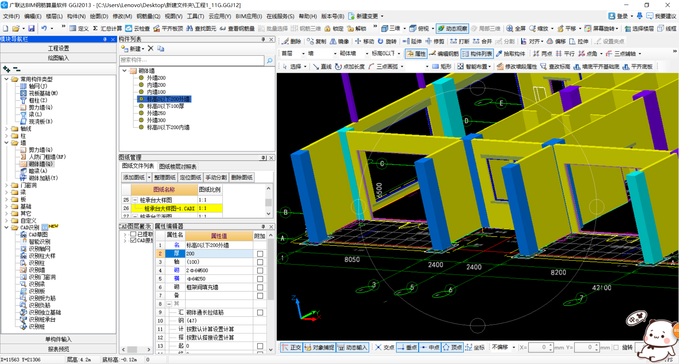Screen dimensions: 679x364
Task: Choose the 矩形 rectangle drawing tool
Action: click(442, 66)
